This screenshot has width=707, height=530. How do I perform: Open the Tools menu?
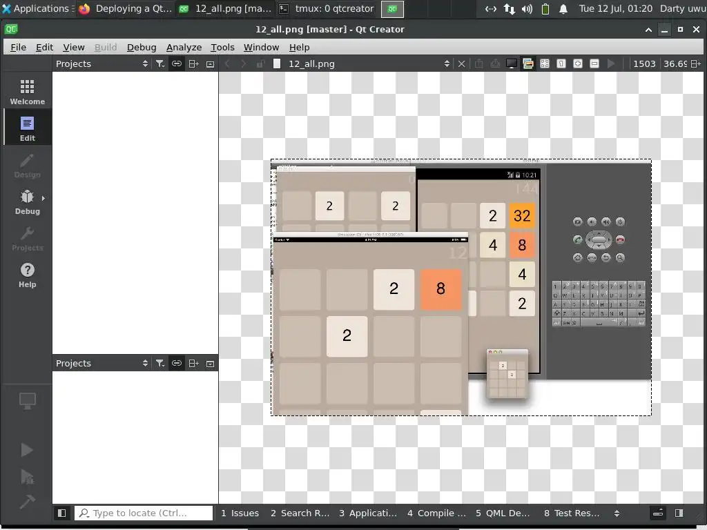(x=222, y=48)
